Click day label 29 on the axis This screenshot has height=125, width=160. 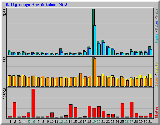click(x=141, y=122)
